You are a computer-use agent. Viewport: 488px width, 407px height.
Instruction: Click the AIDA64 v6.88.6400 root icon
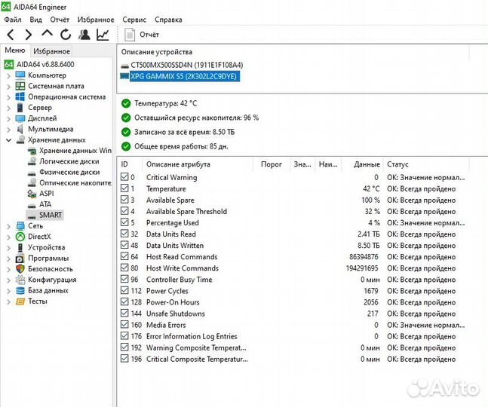coord(9,64)
